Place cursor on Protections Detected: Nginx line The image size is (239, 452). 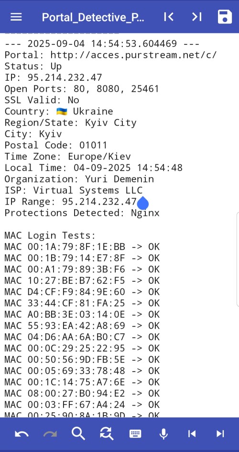point(82,213)
